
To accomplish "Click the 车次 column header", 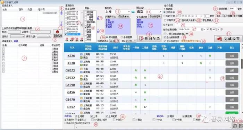I will [x=72, y=48].
